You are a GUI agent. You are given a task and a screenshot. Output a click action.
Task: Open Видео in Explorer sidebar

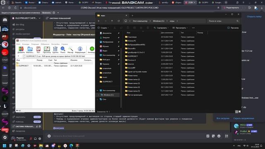coord(105,50)
